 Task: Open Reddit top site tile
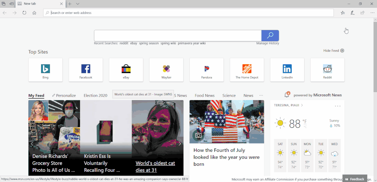pyautogui.click(x=328, y=70)
